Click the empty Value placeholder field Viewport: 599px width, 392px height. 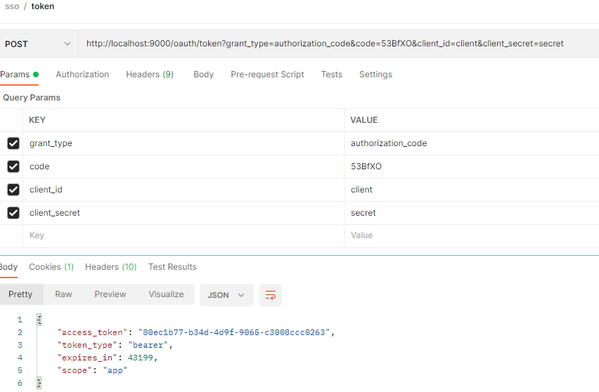[x=472, y=235]
